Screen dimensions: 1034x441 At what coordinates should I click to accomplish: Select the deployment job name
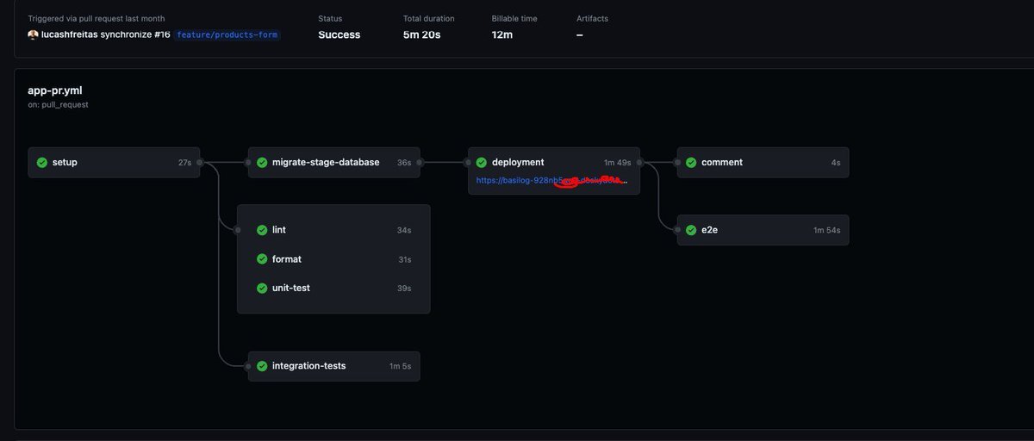coord(518,162)
